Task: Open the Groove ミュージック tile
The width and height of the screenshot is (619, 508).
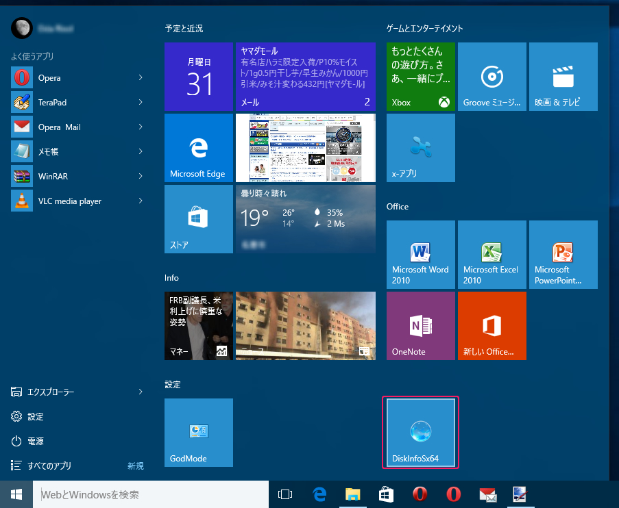Action: [492, 77]
